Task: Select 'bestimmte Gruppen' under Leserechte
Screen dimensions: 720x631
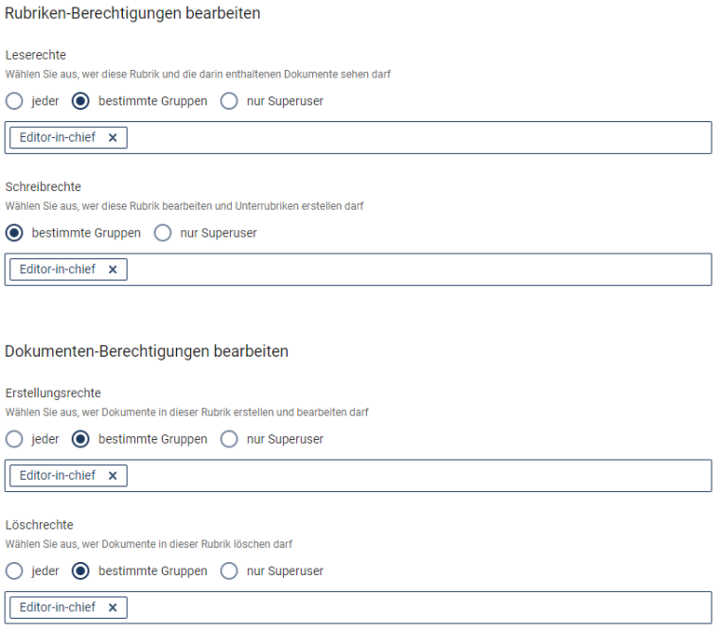Action: [x=80, y=101]
